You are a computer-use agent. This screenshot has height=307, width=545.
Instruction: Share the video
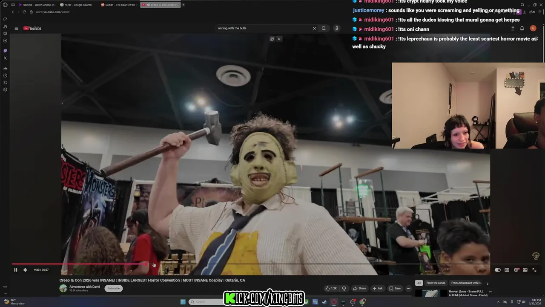coord(359,288)
